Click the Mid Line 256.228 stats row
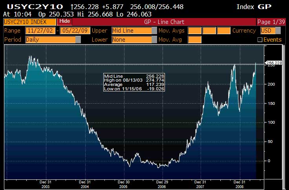This screenshot has height=190, width=289. click(134, 76)
